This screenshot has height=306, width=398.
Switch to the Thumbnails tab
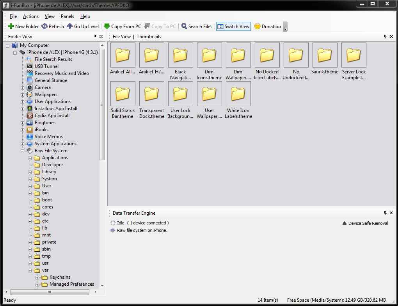click(x=149, y=37)
